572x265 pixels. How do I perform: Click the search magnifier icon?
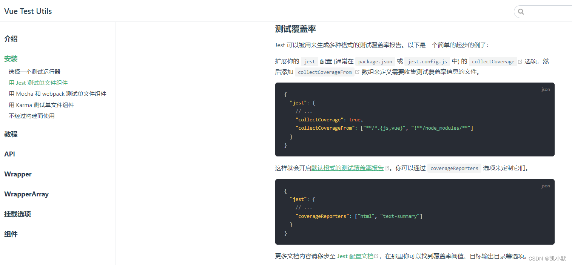click(521, 11)
